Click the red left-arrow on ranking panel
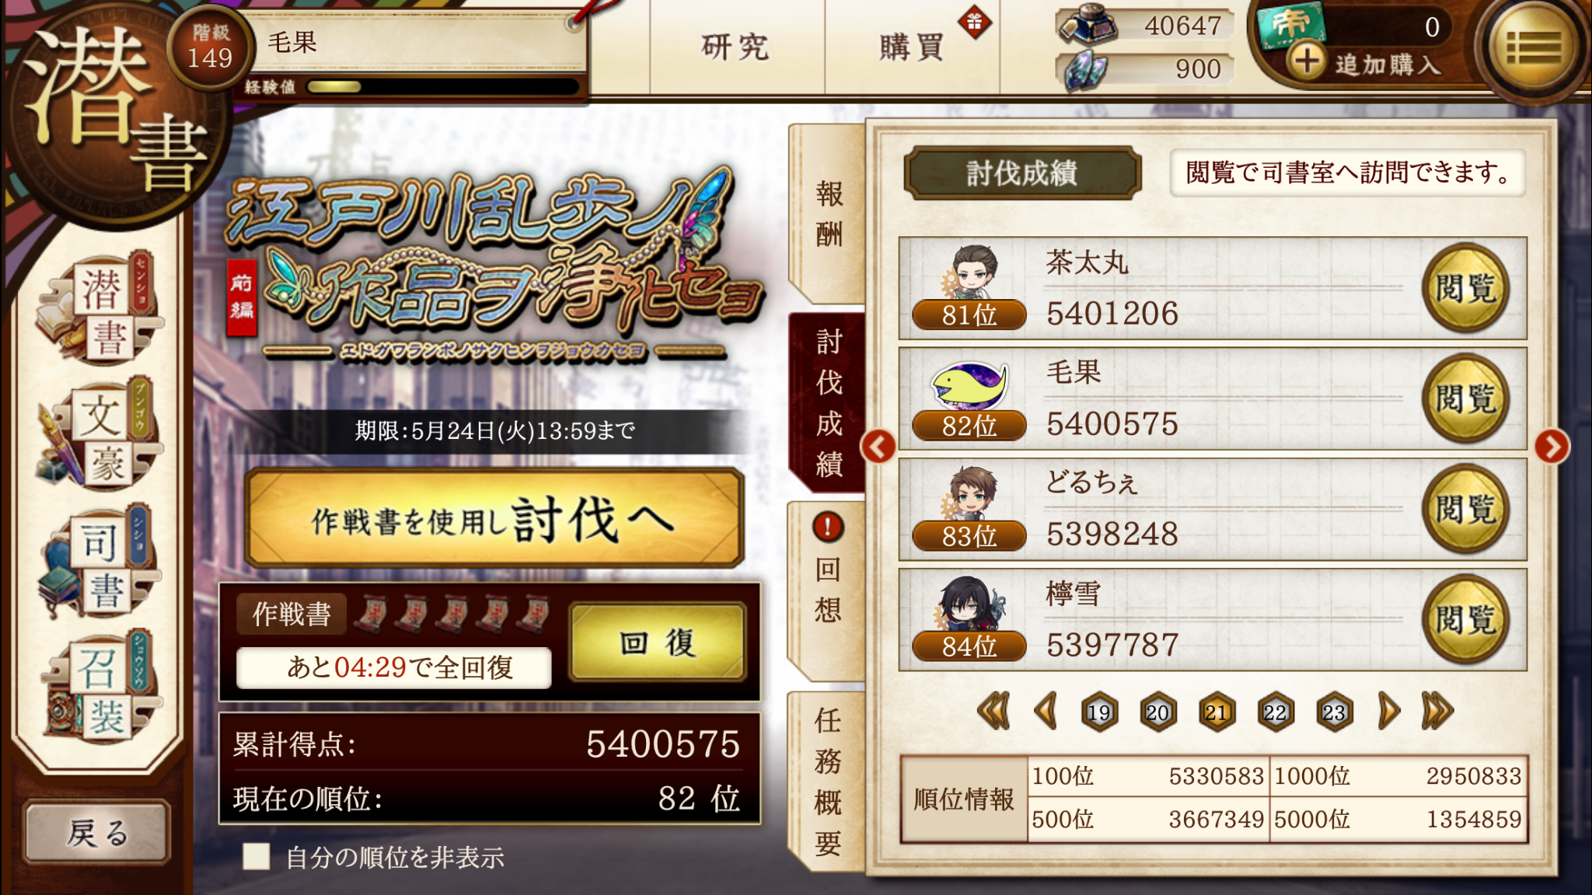The height and width of the screenshot is (895, 1592). (878, 447)
